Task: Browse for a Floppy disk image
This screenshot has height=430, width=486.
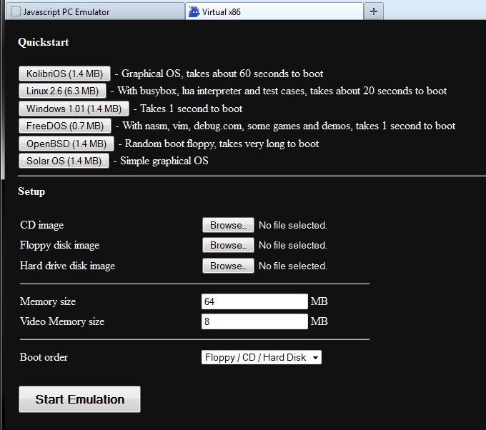Action: coord(228,246)
